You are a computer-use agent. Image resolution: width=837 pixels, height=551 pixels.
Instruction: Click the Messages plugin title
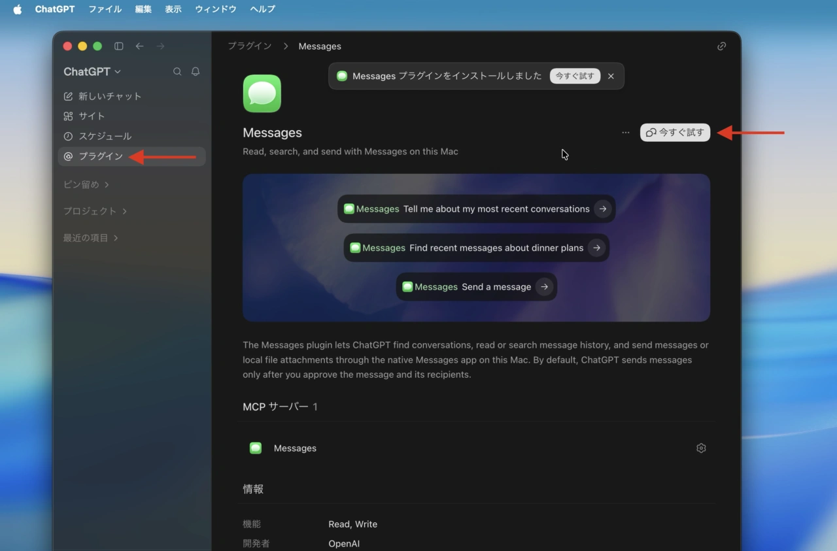click(272, 133)
